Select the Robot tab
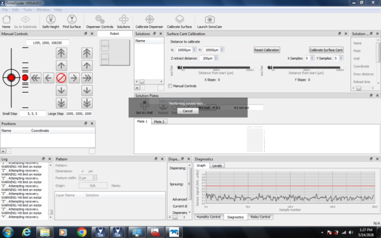The image size is (381, 238). 114,34
